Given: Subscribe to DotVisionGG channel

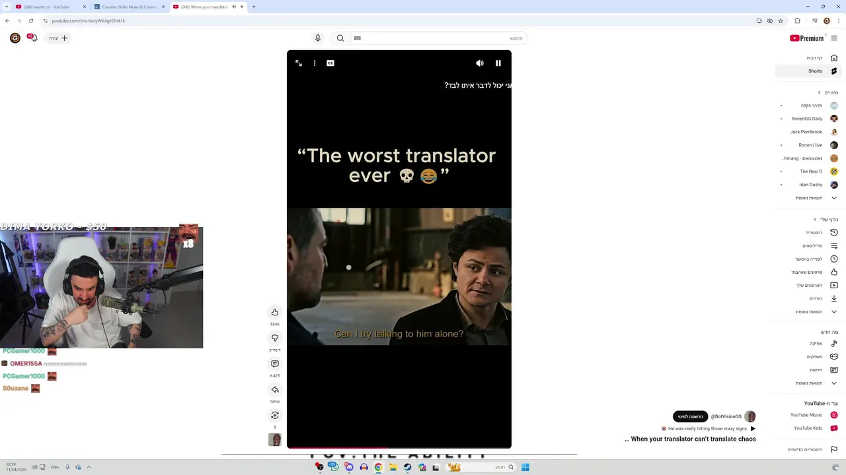Looking at the screenshot, I should [x=690, y=416].
